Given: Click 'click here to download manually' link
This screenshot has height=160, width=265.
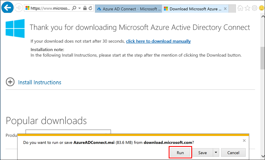Looking at the screenshot, I should pyautogui.click(x=158, y=41).
